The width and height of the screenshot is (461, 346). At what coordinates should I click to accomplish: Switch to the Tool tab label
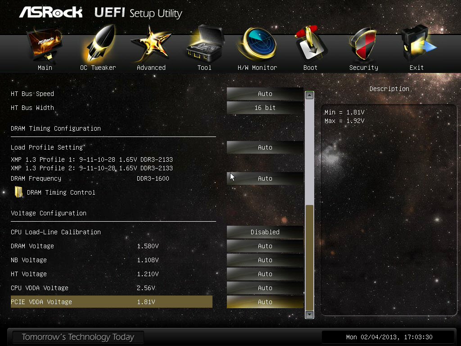coord(204,68)
